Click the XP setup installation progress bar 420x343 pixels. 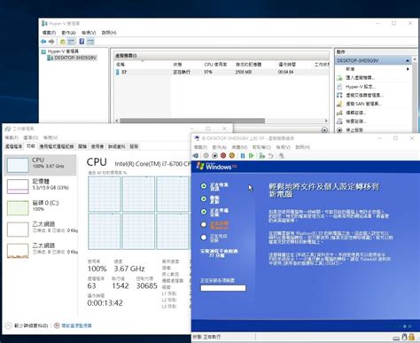tap(223, 288)
